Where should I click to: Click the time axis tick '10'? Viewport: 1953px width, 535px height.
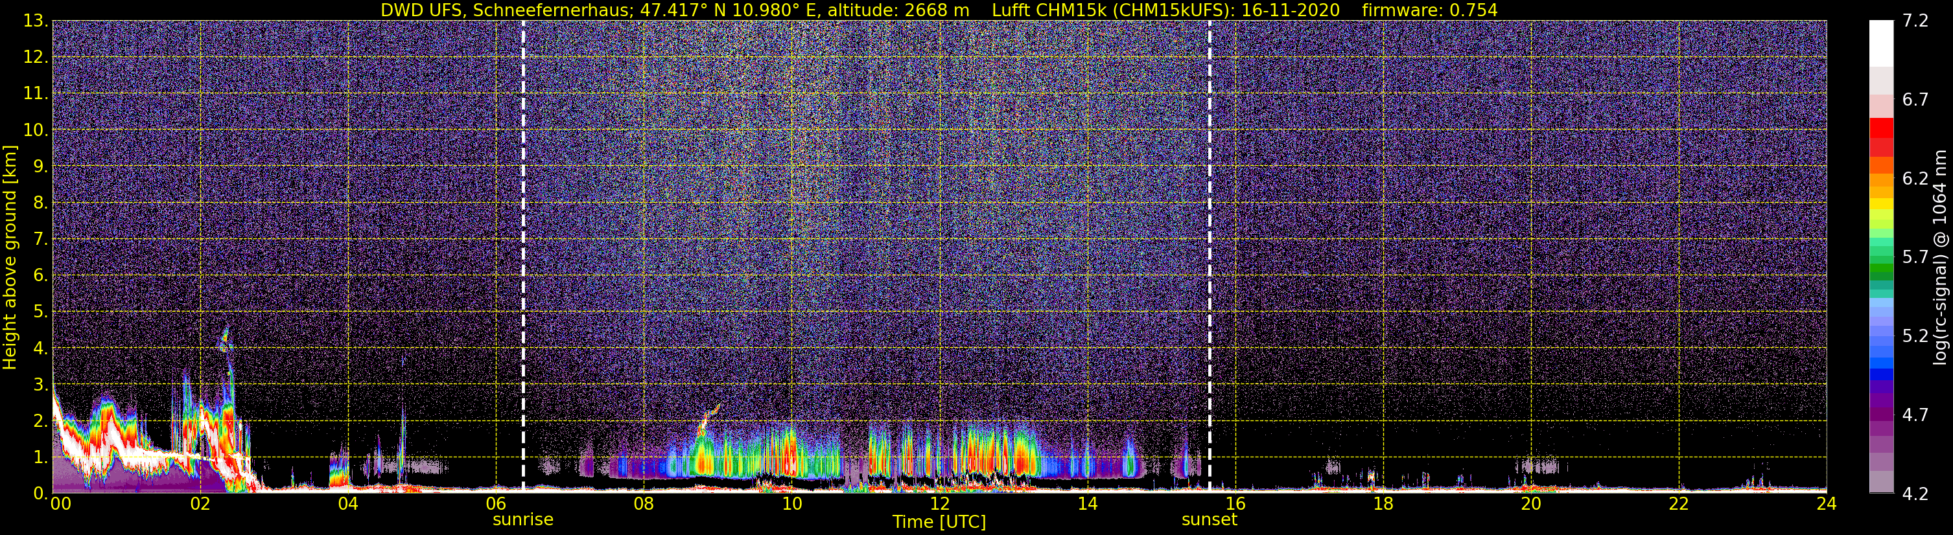[791, 504]
